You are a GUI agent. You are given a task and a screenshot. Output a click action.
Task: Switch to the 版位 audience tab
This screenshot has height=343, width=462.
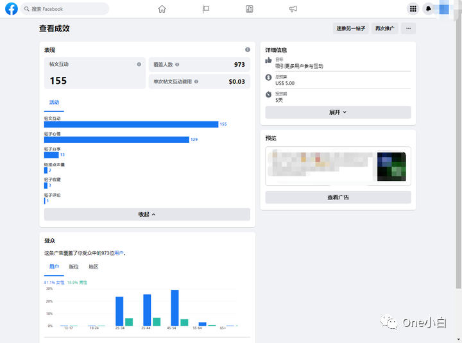point(74,267)
